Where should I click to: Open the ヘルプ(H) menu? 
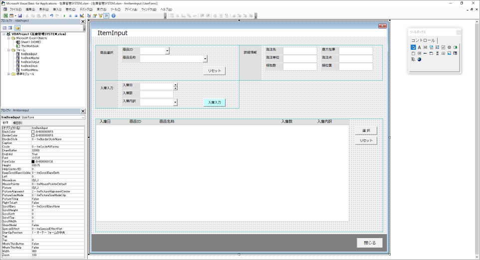point(166,9)
